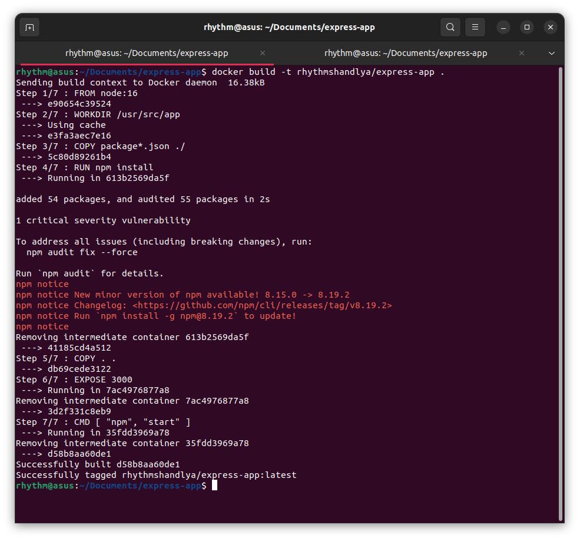The image size is (580, 541).
Task: Switch to the second express-app tab
Action: coord(405,53)
